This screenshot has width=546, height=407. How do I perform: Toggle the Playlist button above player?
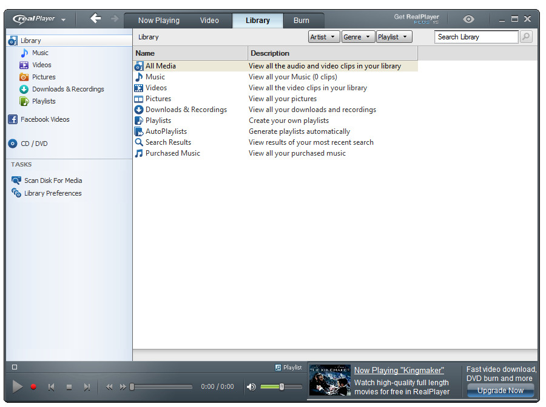tap(288, 368)
